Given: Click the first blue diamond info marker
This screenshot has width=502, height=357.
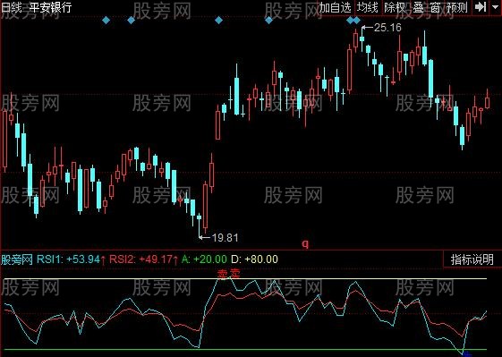Looking at the screenshot, I should point(106,21).
